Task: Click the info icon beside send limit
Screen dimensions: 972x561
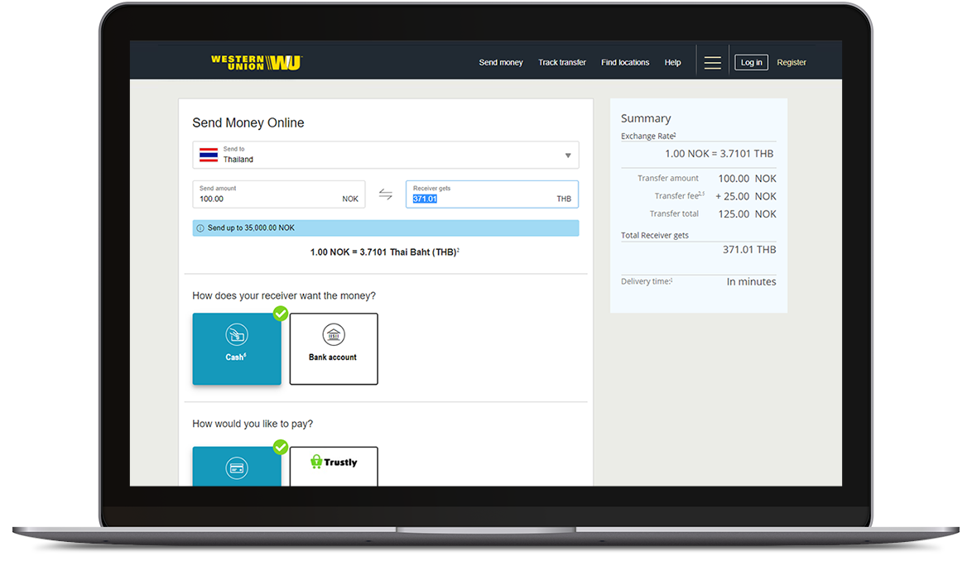Action: click(200, 228)
